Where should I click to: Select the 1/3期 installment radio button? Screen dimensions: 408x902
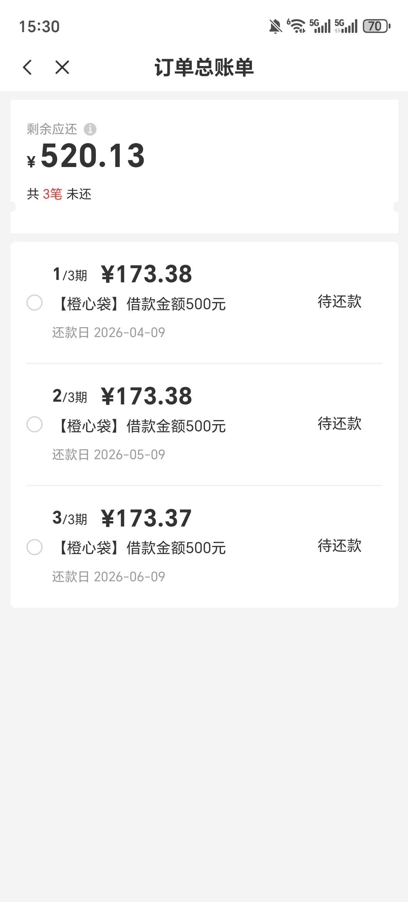coord(35,302)
